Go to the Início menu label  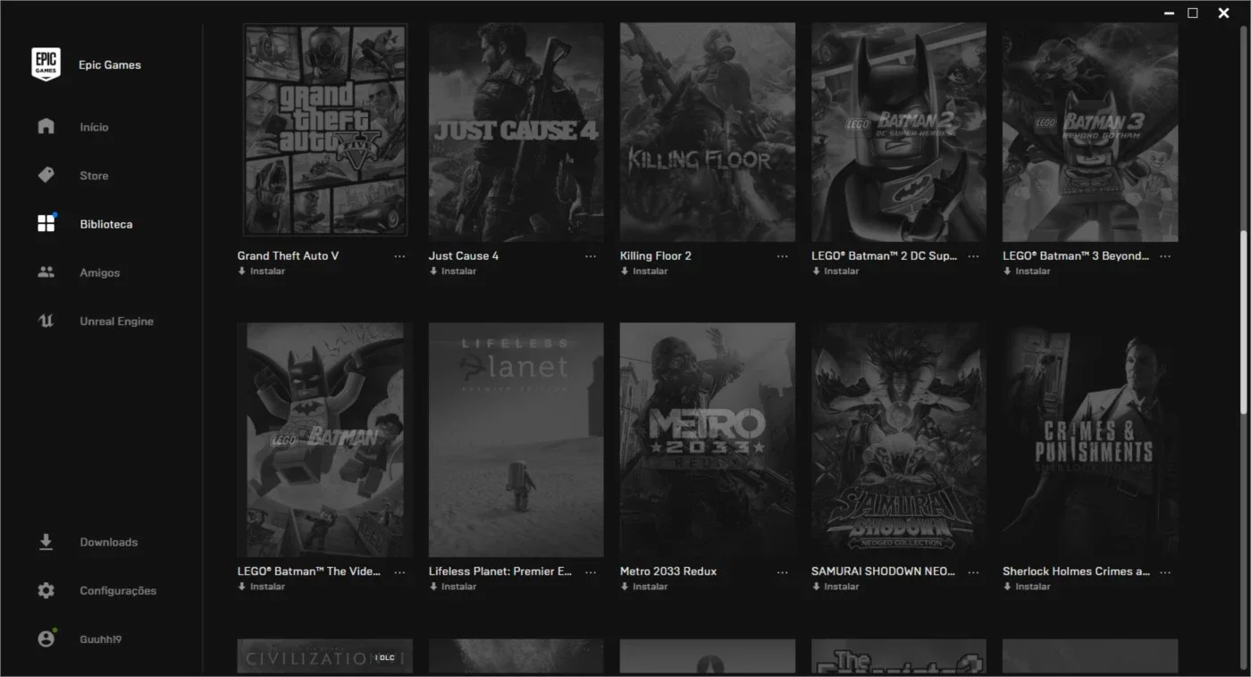point(94,127)
